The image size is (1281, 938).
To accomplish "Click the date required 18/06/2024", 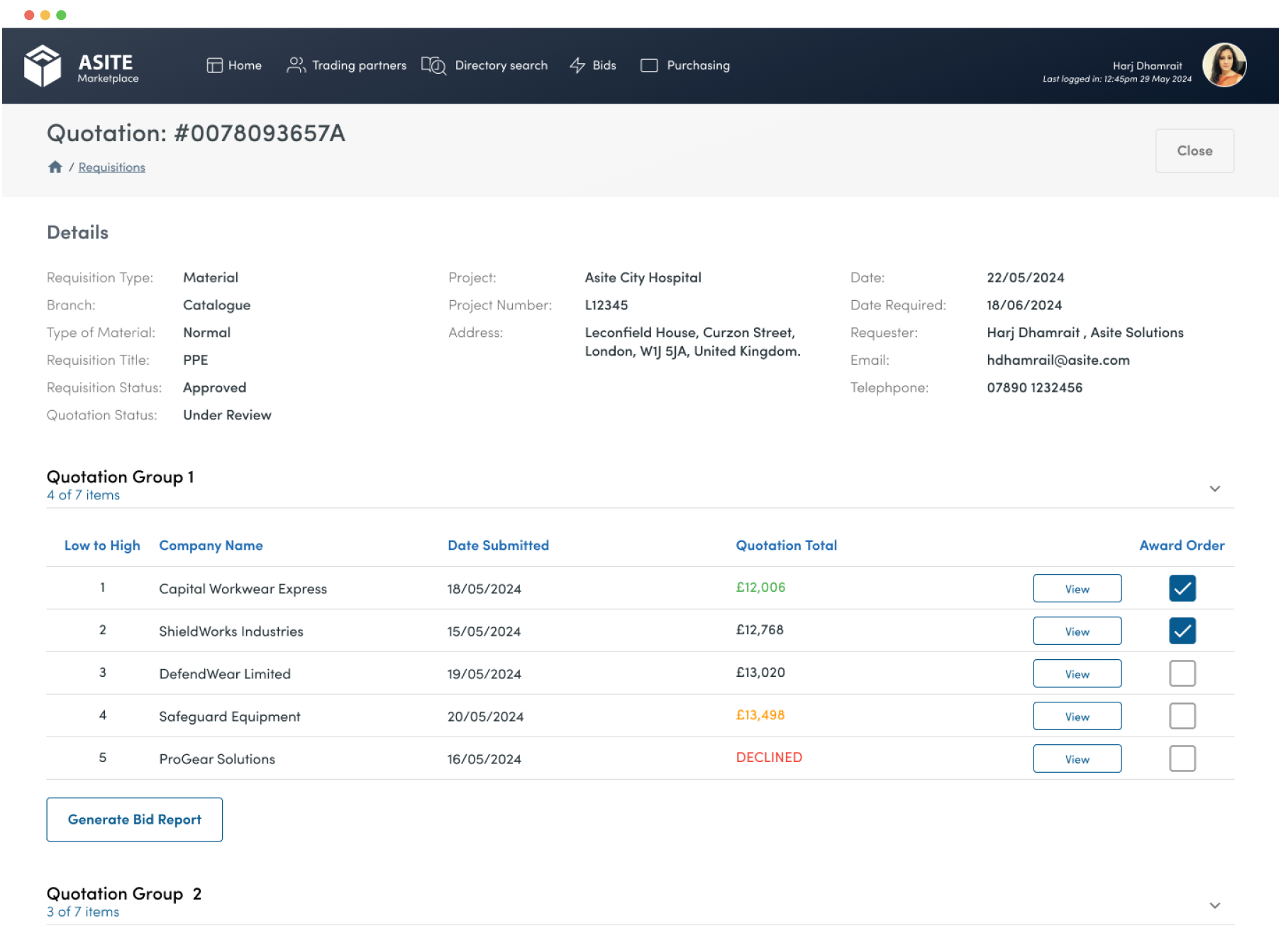I will point(1024,306).
